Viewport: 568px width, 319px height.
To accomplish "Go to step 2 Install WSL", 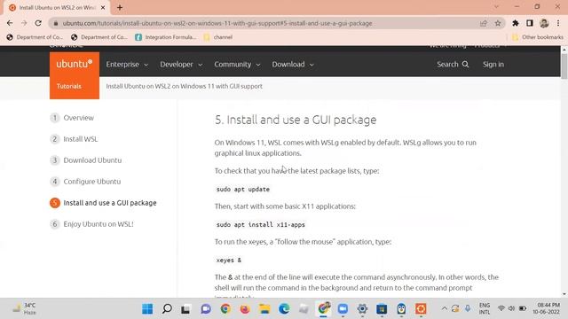I will click(74, 139).
